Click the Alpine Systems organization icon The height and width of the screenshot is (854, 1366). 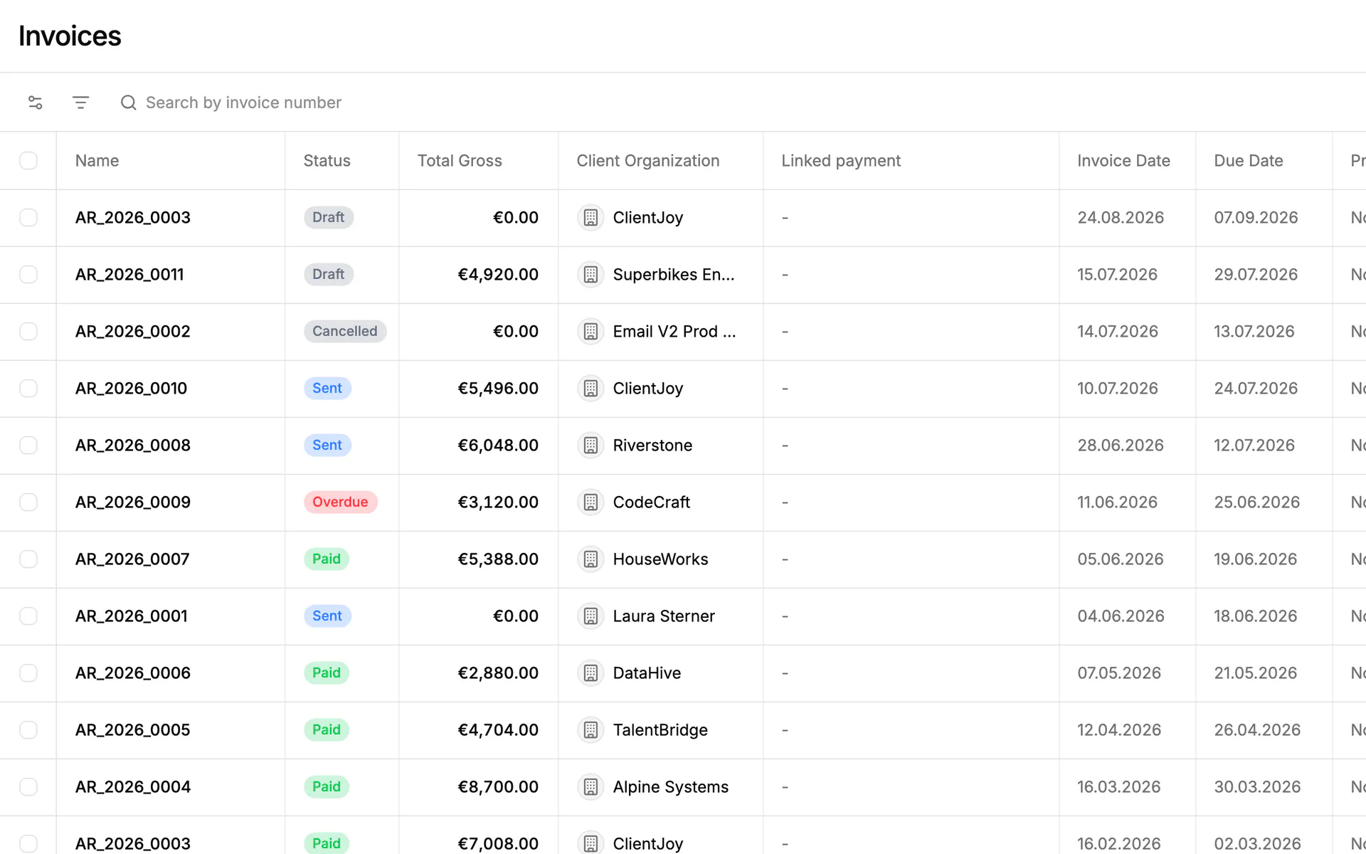[591, 787]
